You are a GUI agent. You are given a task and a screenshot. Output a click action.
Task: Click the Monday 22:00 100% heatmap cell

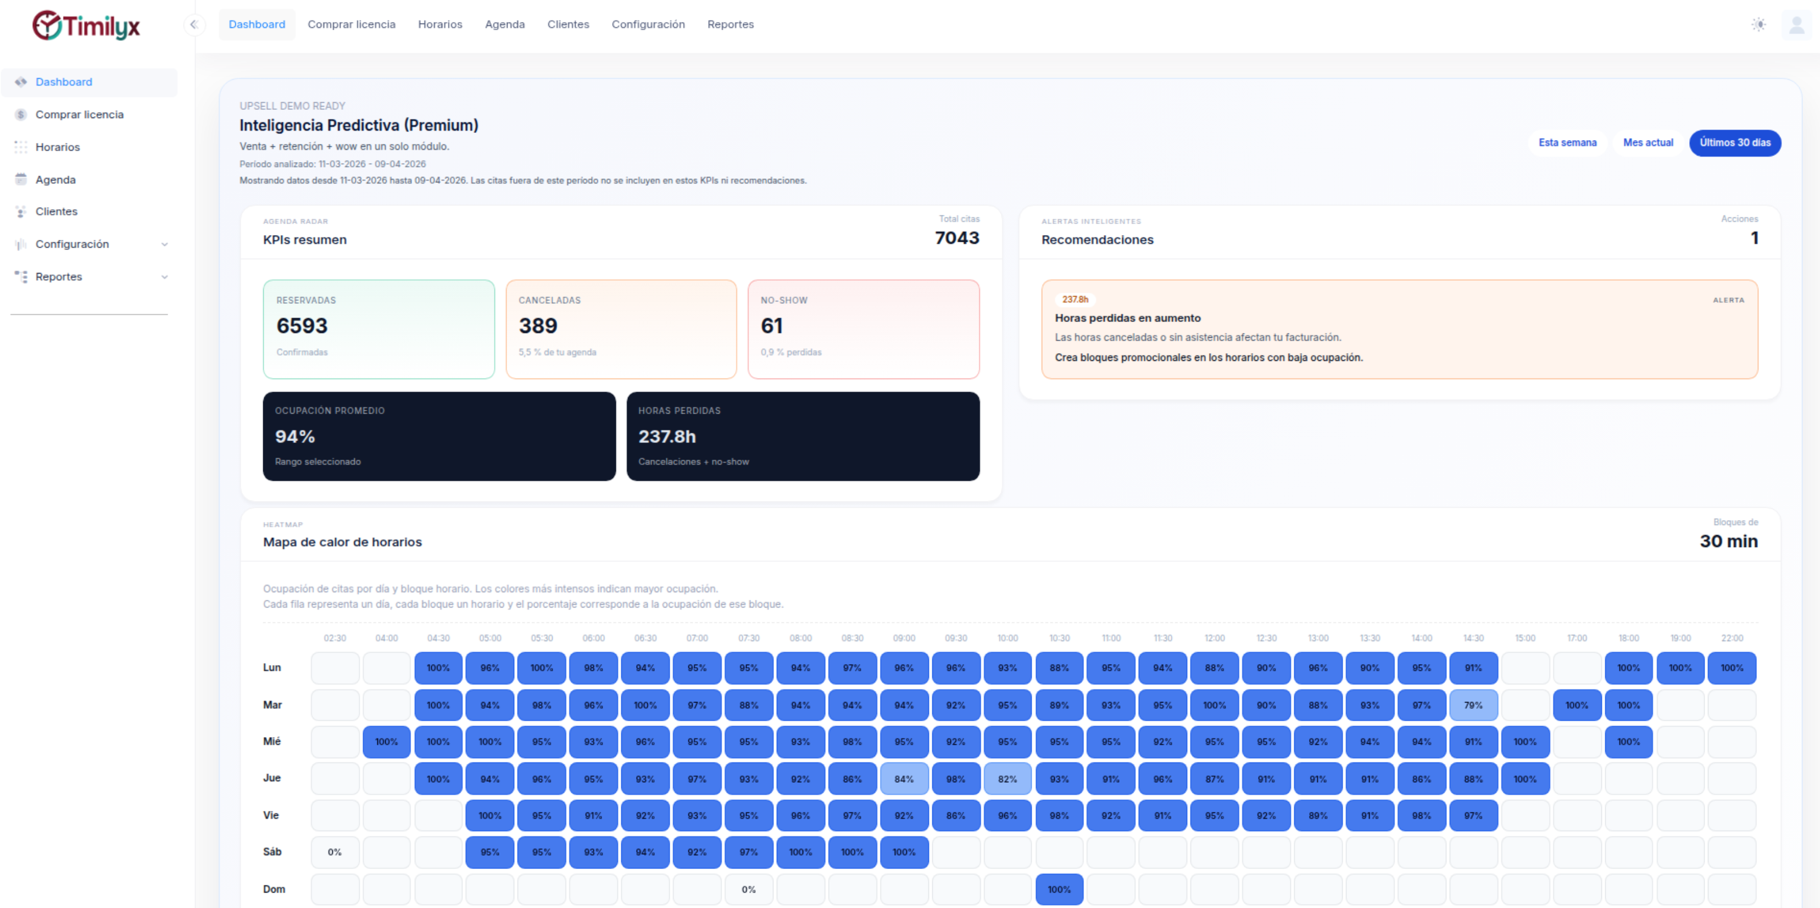(x=1732, y=668)
